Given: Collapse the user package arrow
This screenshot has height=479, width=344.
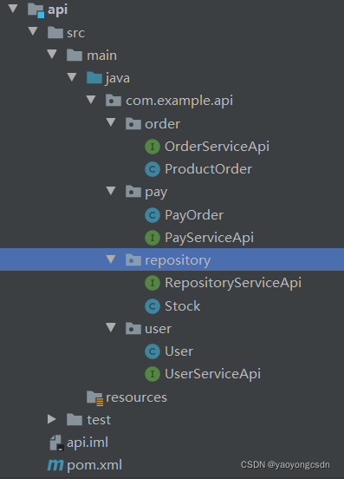Looking at the screenshot, I should [x=111, y=328].
